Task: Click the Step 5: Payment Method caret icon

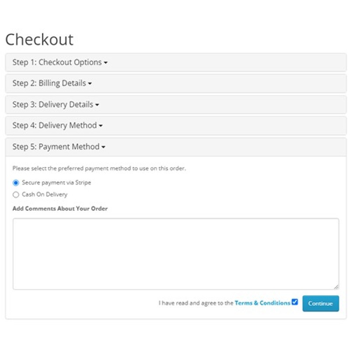Action: pos(104,147)
